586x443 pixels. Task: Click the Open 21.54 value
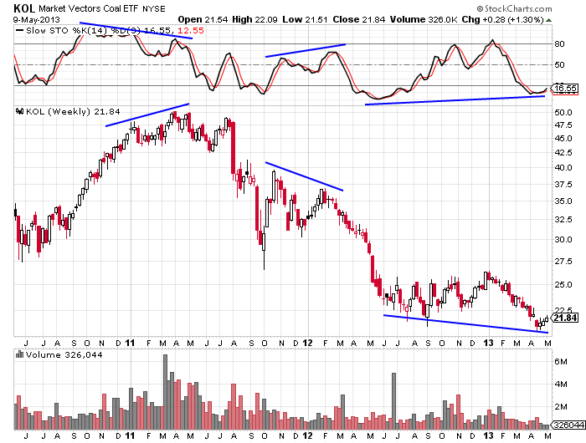click(x=203, y=19)
